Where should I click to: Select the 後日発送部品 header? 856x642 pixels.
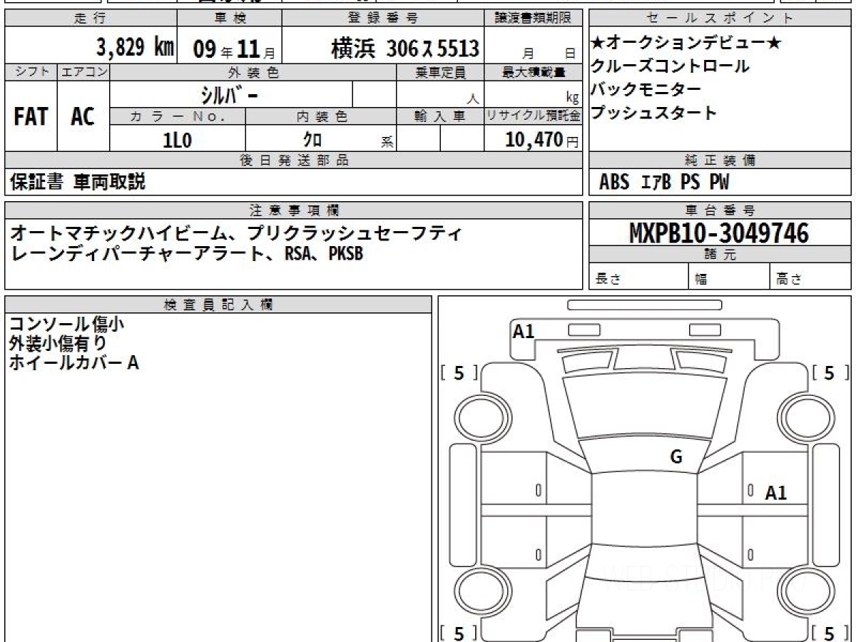pyautogui.click(x=293, y=160)
